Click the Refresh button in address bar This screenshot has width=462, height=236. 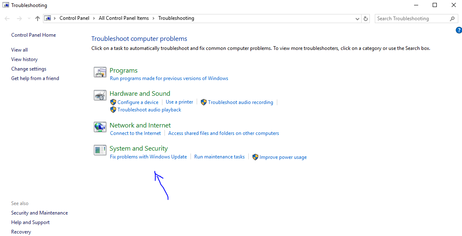(366, 19)
